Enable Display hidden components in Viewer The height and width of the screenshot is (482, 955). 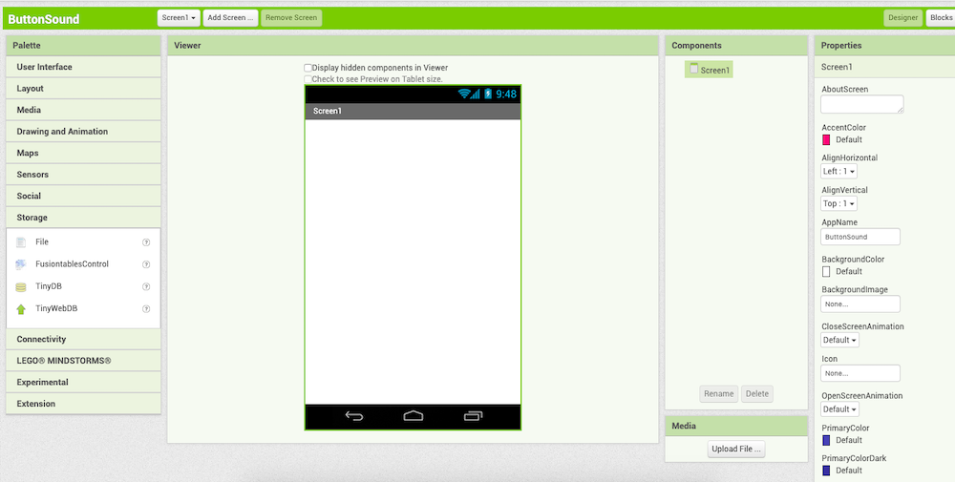point(308,68)
